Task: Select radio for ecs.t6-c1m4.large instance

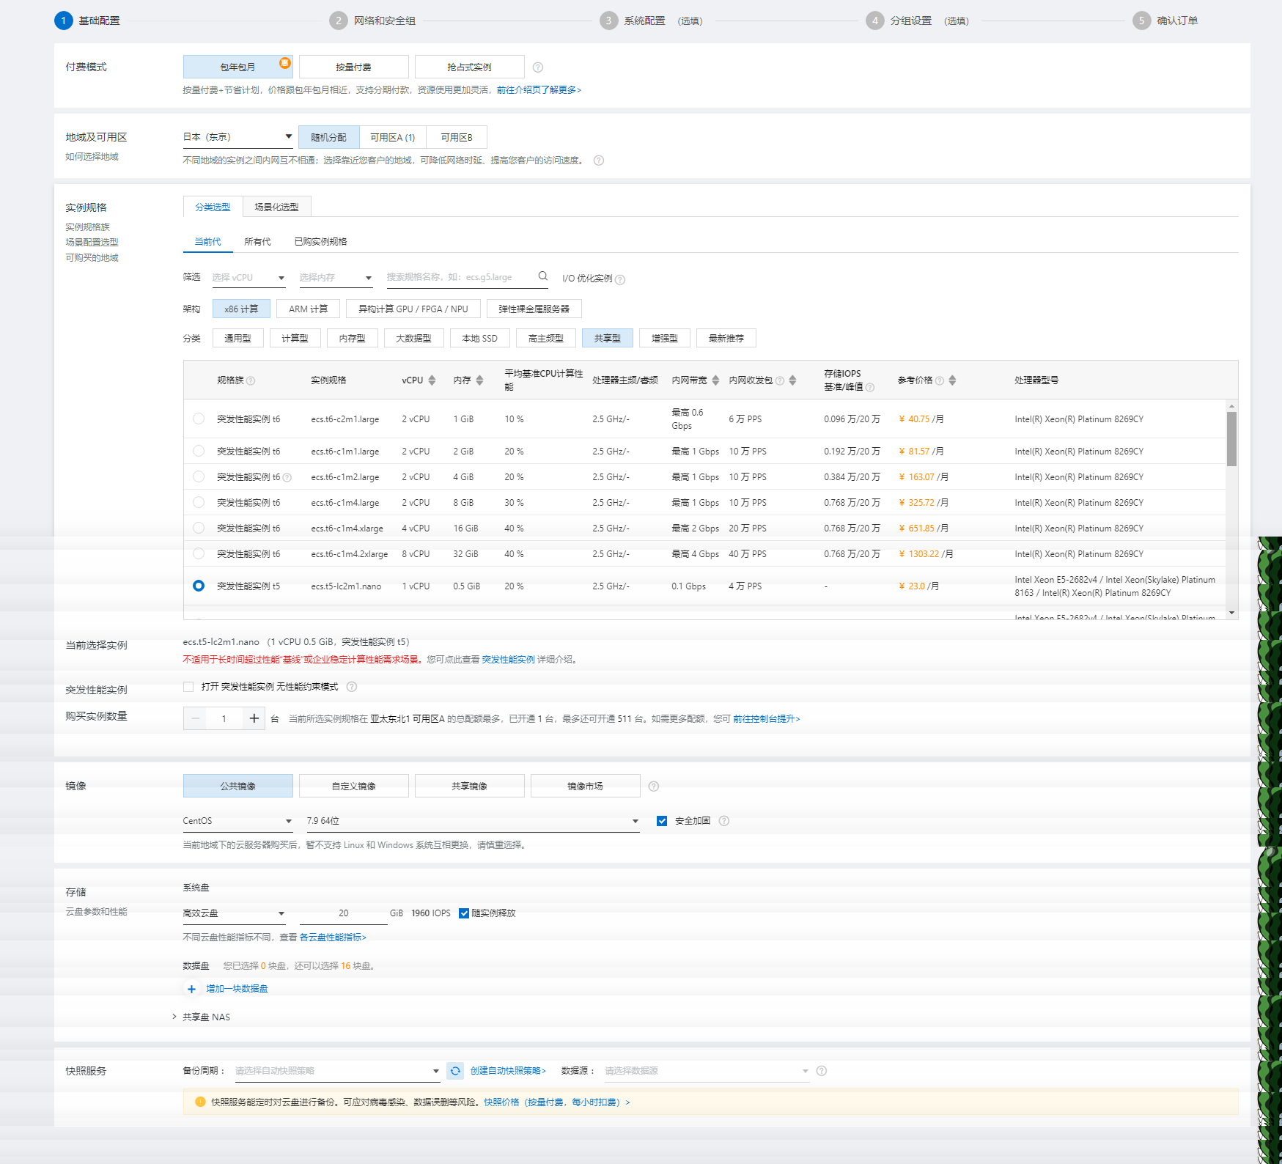Action: tap(199, 502)
